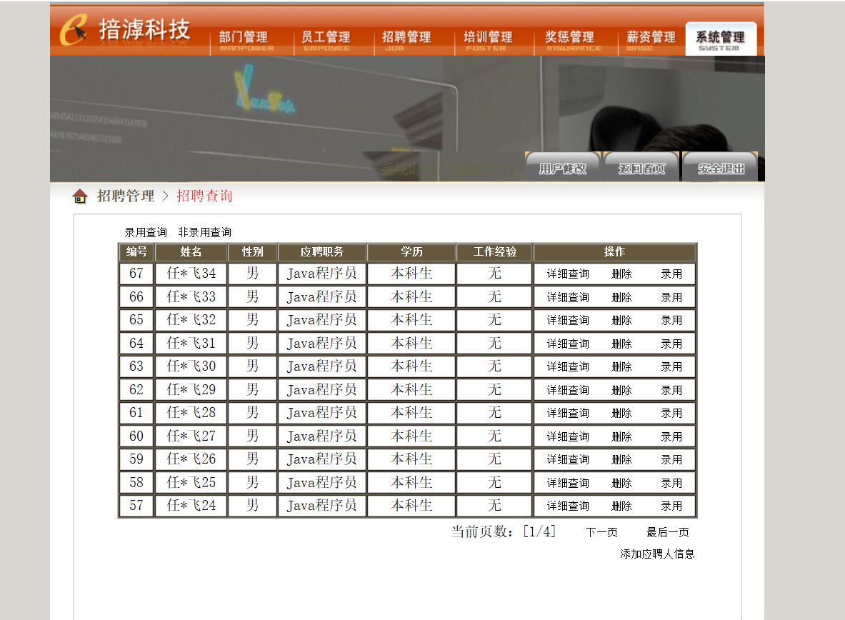Viewport: 845px width, 620px height.
Task: Go to the 培训管理 tab
Action: (x=488, y=39)
